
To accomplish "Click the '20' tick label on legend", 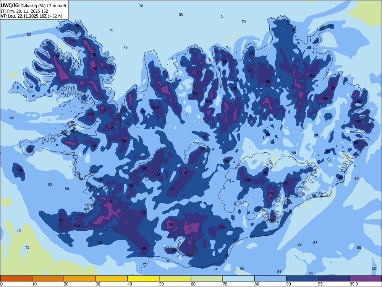I will (x=66, y=284).
